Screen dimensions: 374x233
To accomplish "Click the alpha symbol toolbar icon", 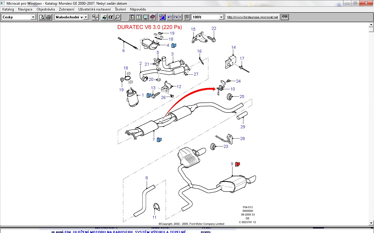I will click(x=111, y=17).
